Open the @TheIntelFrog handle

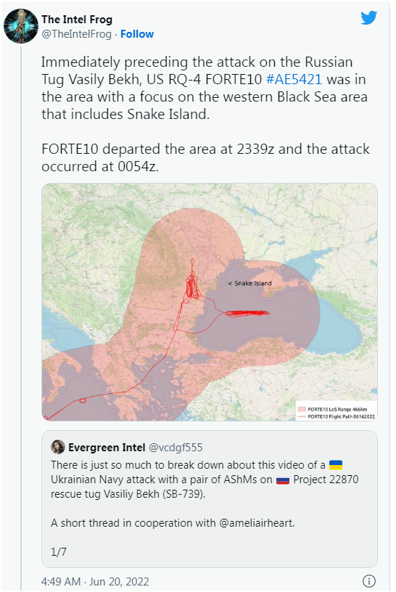77,34
